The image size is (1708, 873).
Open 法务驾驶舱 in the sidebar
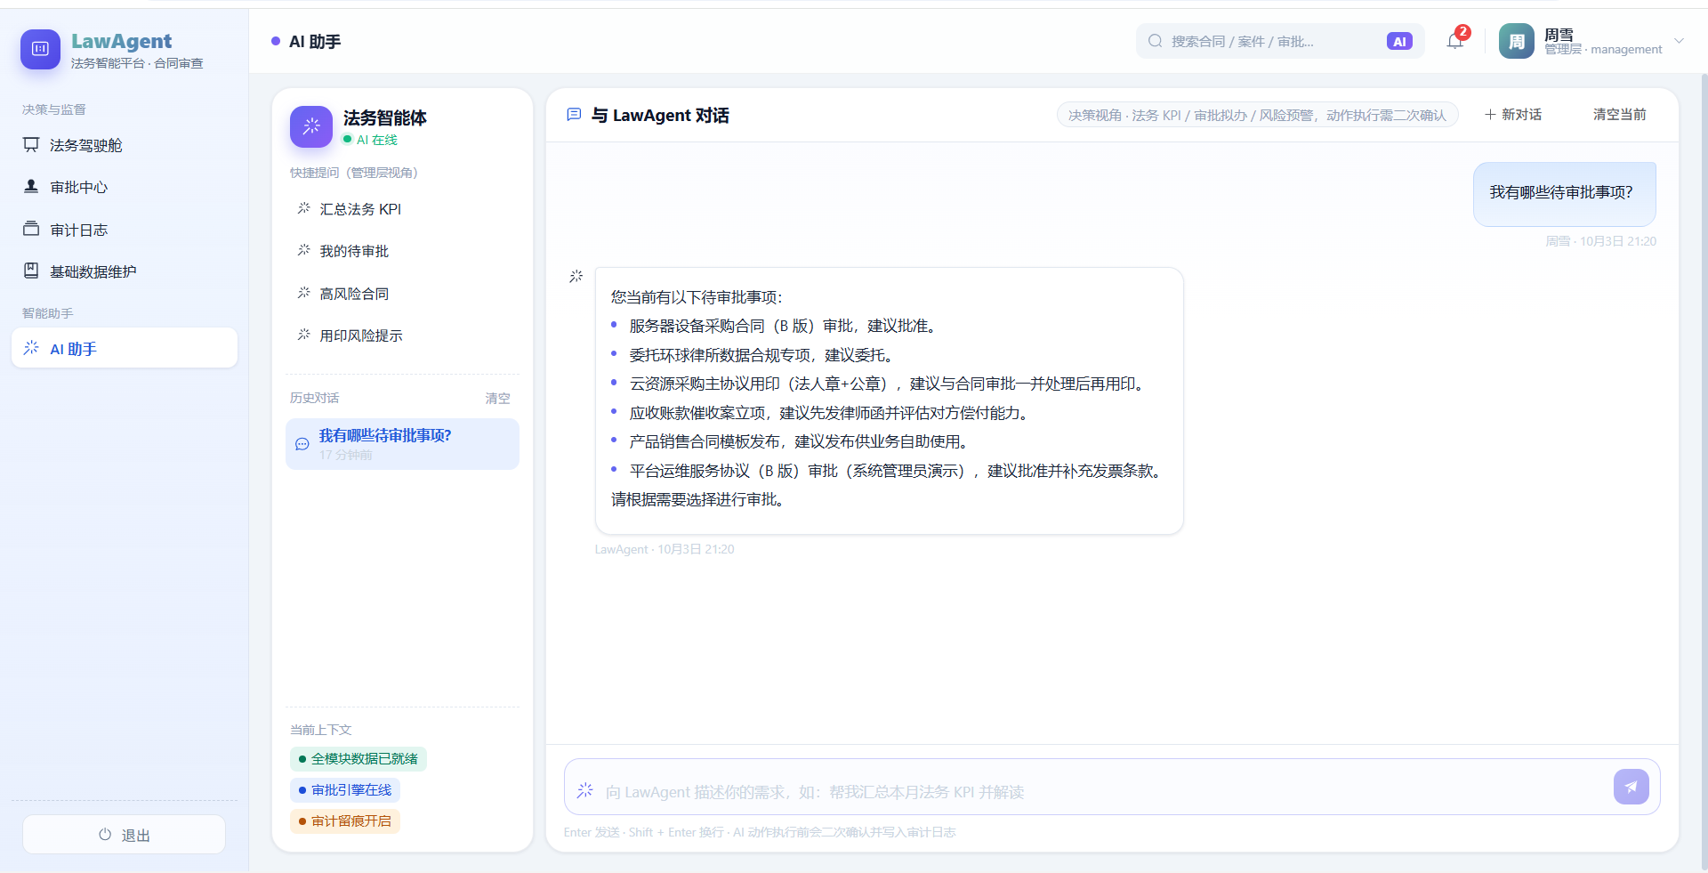125,145
